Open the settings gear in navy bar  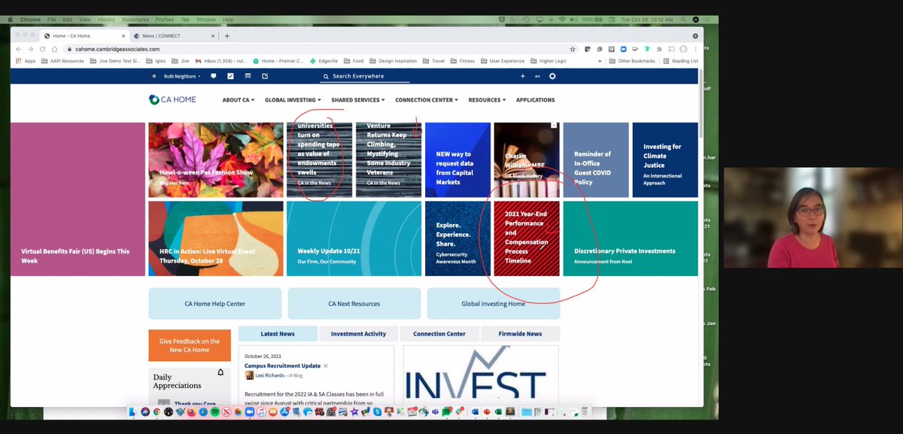click(x=552, y=76)
